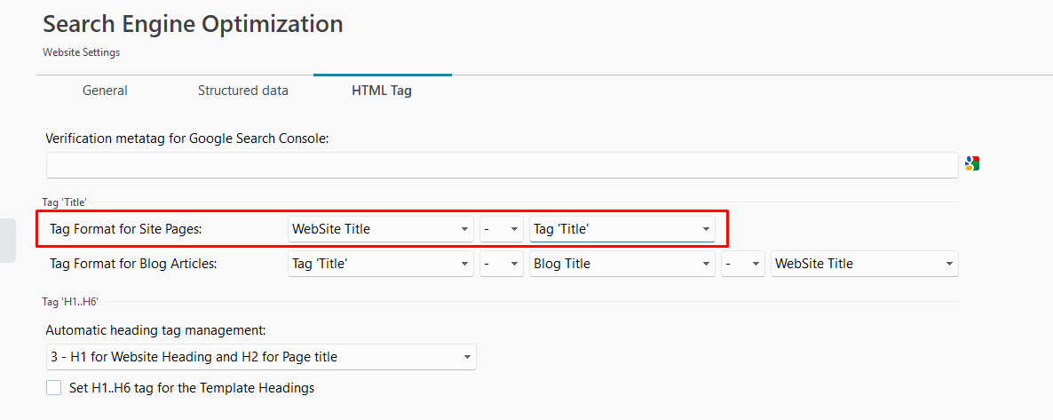Open the first Tag 'Title' dropdown for Blog Articles
The height and width of the screenshot is (420, 1053).
(381, 264)
